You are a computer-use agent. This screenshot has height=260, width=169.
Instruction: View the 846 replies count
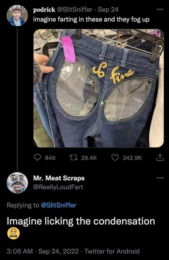tap(50, 158)
